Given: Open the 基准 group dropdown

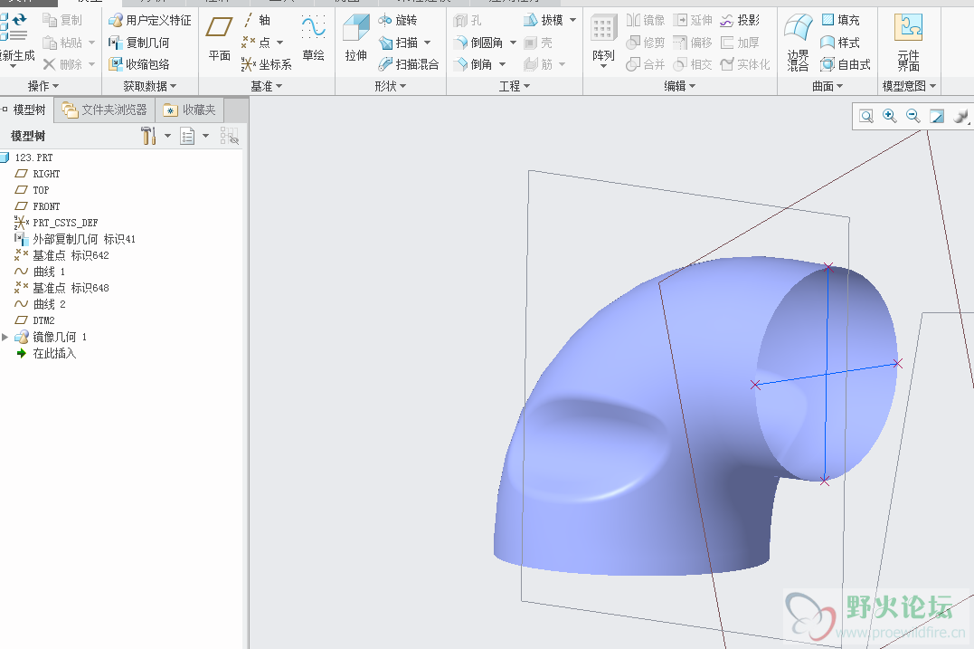Looking at the screenshot, I should 267,86.
